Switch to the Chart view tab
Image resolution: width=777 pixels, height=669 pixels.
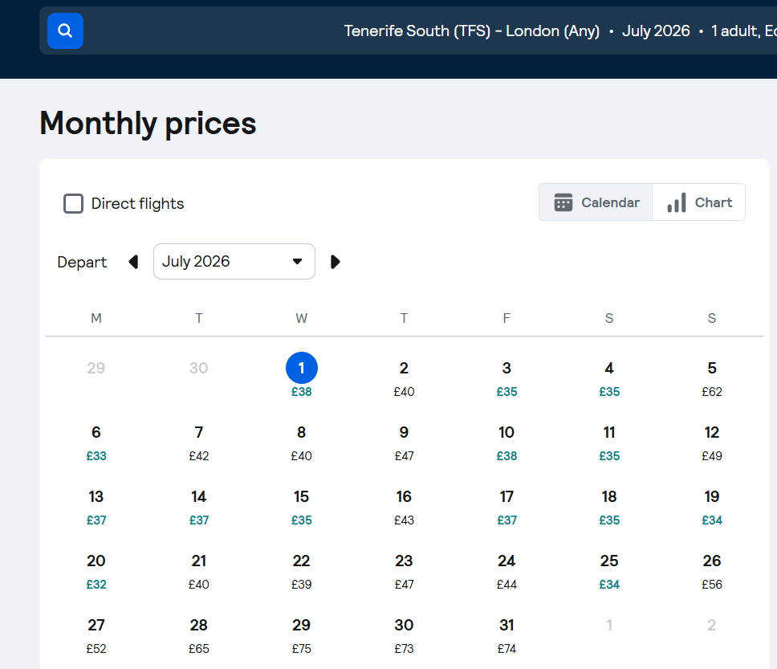click(699, 202)
